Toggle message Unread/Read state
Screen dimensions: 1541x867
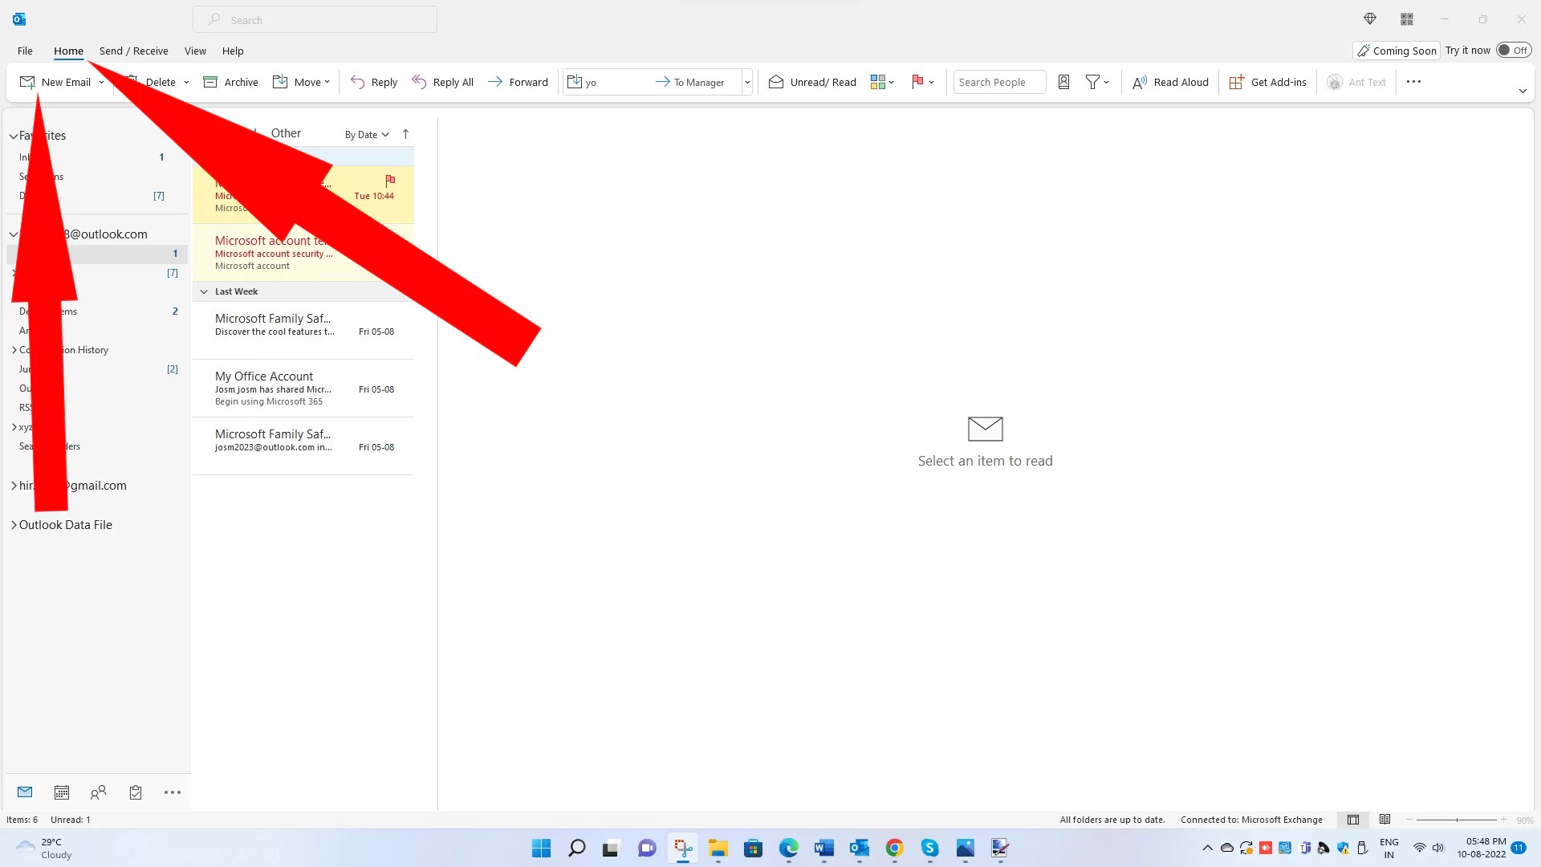point(811,81)
